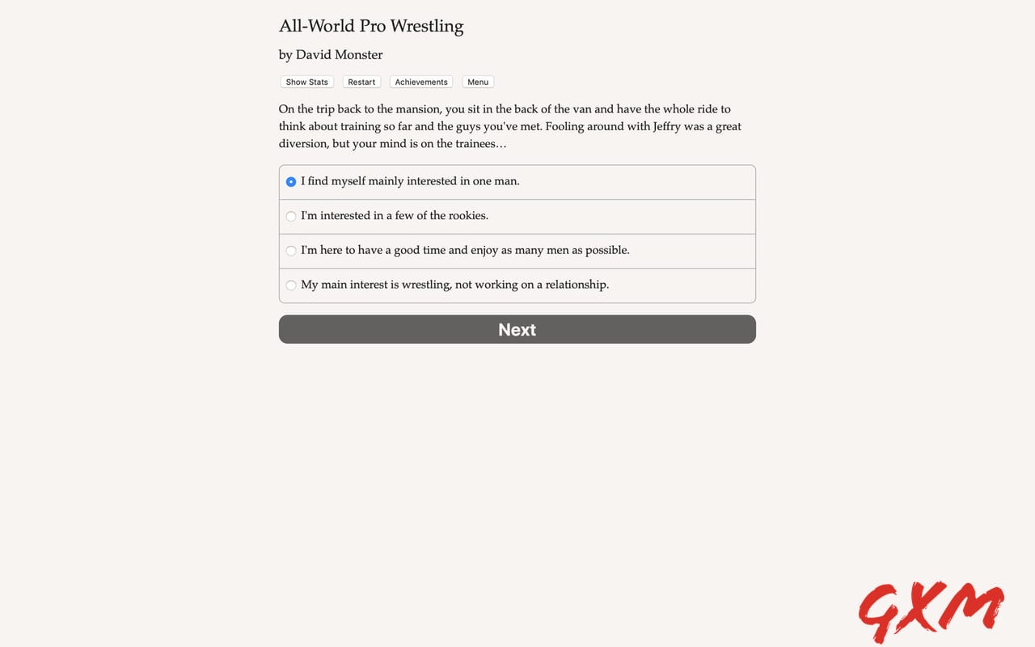Click the Achievements toolbar entry

[420, 82]
